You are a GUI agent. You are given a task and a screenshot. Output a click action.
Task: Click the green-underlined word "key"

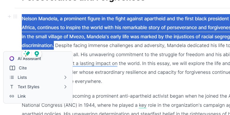coord(143,105)
